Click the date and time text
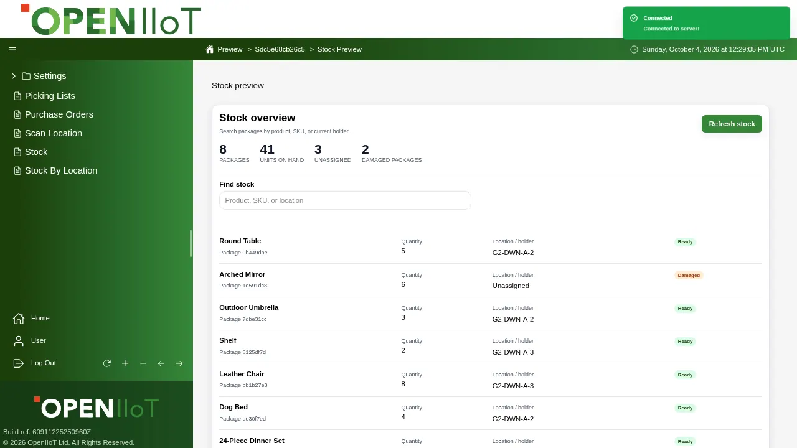The image size is (797, 448). [x=713, y=49]
